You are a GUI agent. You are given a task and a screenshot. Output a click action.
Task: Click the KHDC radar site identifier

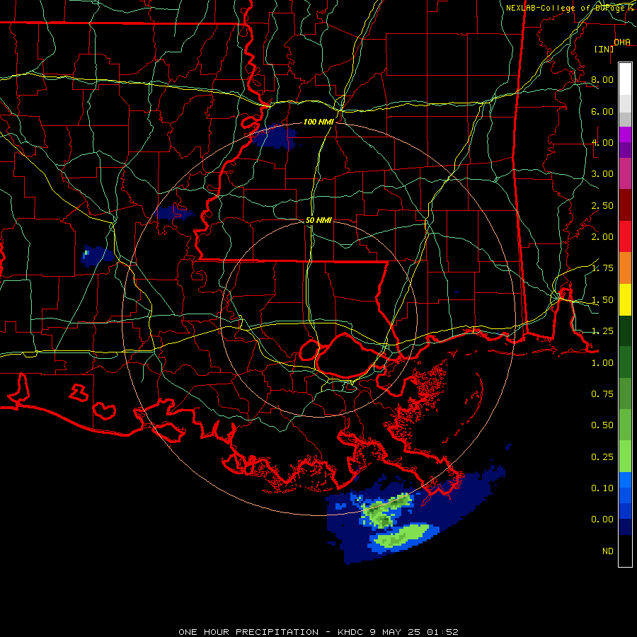[x=351, y=632]
